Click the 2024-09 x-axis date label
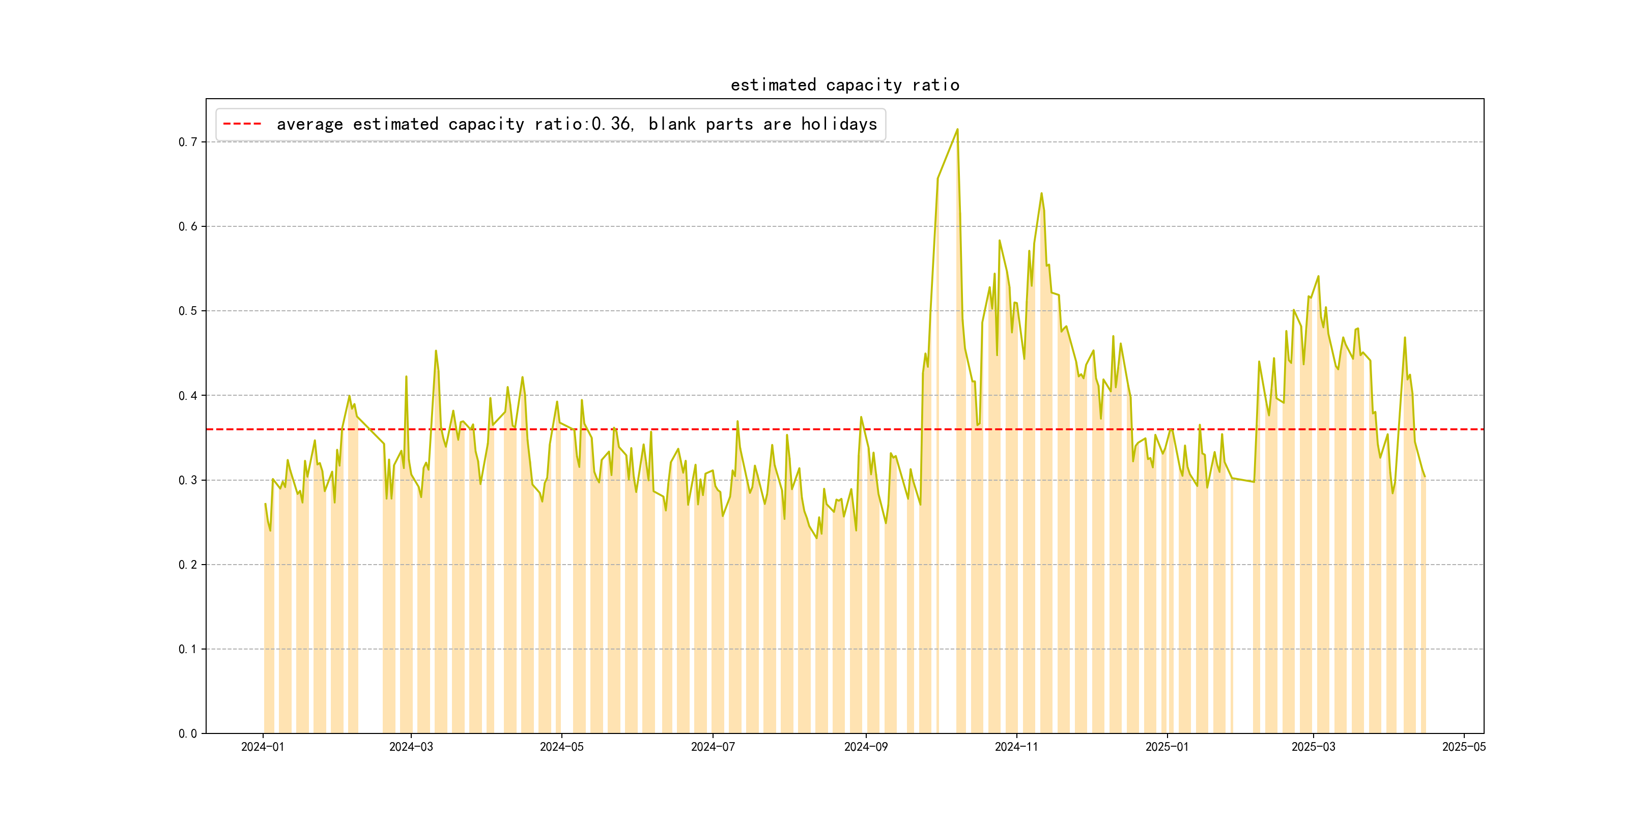Image resolution: width=1649 pixels, height=824 pixels. click(865, 747)
